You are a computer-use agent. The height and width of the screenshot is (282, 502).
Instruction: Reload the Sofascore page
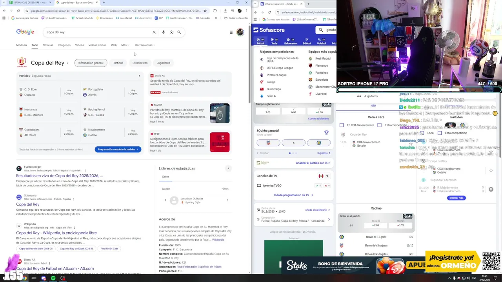(x=269, y=12)
